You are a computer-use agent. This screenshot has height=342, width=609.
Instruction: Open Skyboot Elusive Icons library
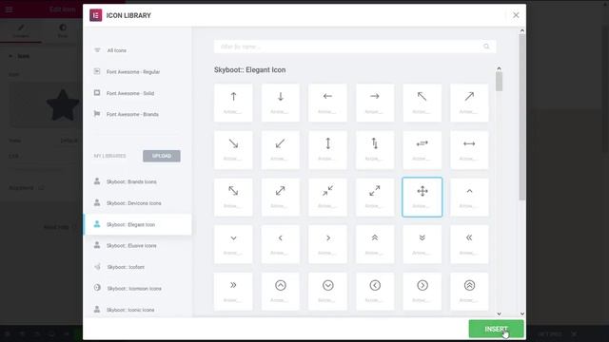pos(137,245)
